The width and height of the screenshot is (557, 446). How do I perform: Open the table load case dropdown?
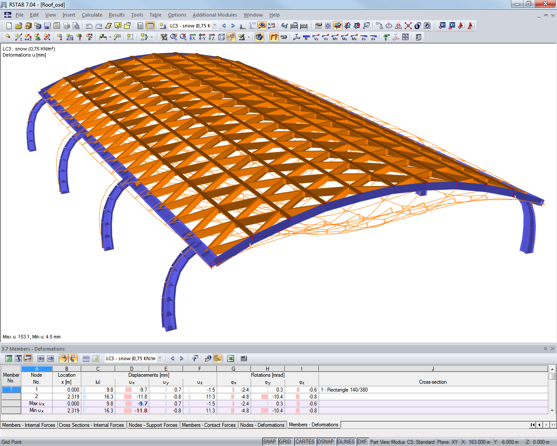pyautogui.click(x=160, y=358)
